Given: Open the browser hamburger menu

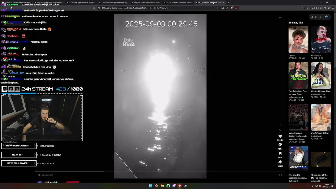Looking at the screenshot, I should pos(333,8).
